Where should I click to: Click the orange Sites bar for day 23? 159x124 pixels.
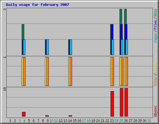click(113, 71)
